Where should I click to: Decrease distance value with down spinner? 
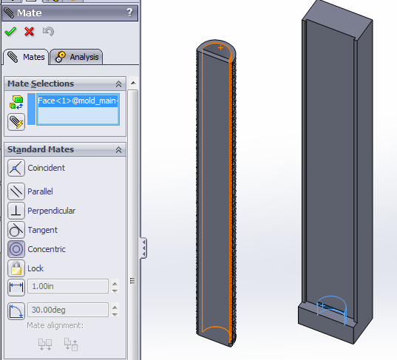(x=115, y=291)
